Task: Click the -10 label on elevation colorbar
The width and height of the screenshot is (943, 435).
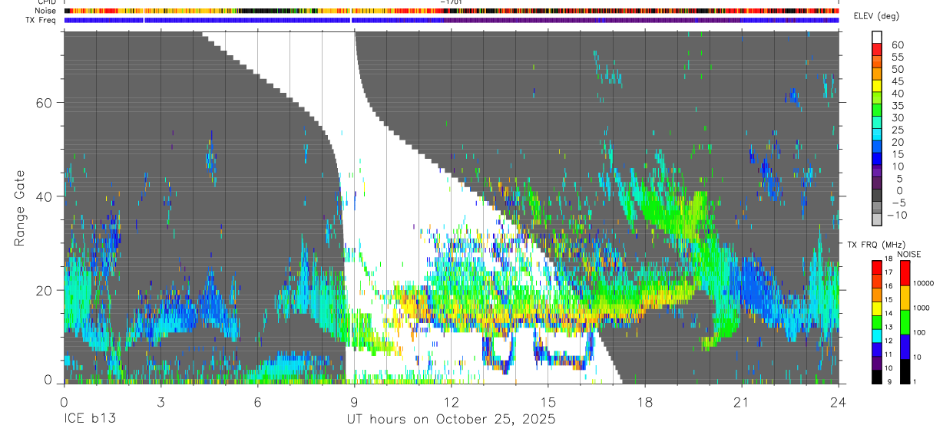Action: click(x=898, y=216)
